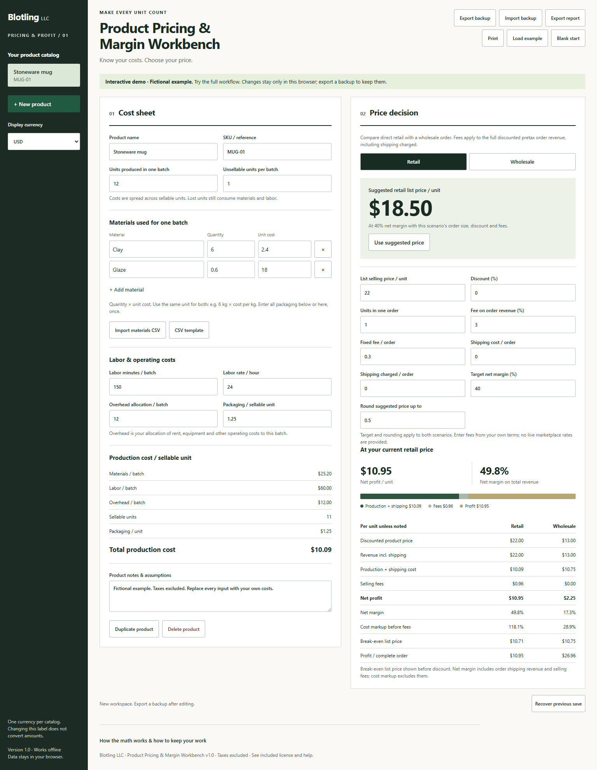Screen dimensions: 597x770
Task: Edit Packaging / sellable unit field
Action: click(x=277, y=419)
